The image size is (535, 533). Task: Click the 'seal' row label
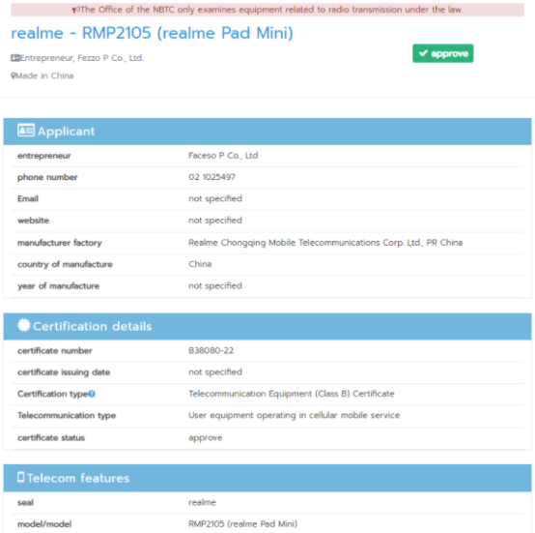click(25, 503)
